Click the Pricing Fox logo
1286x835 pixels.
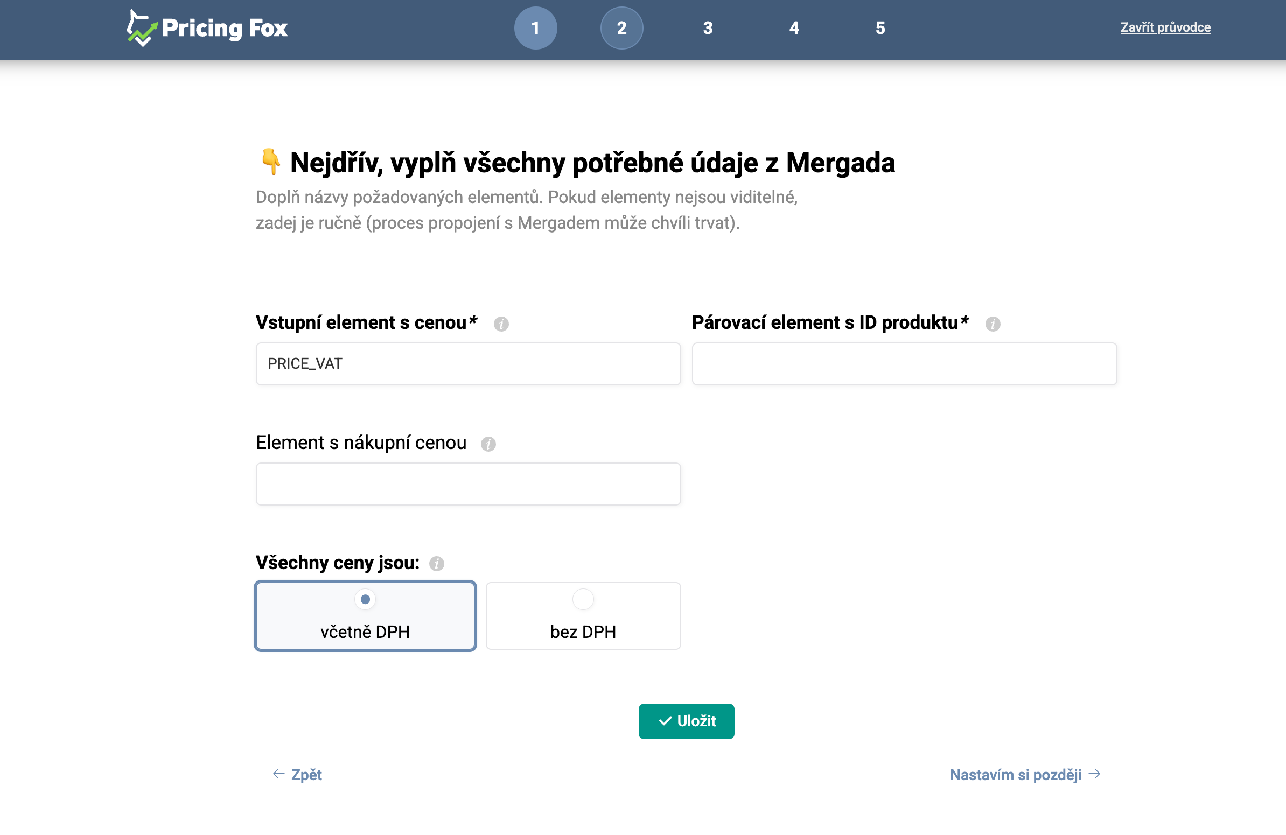[207, 28]
